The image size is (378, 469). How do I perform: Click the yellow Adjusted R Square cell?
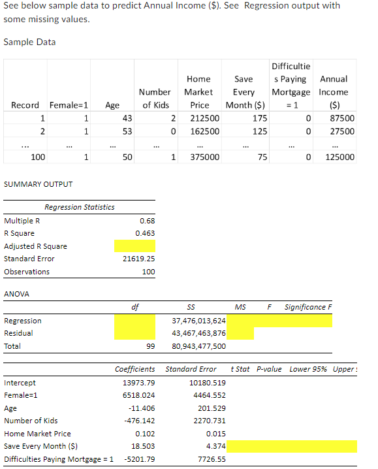tap(134, 246)
